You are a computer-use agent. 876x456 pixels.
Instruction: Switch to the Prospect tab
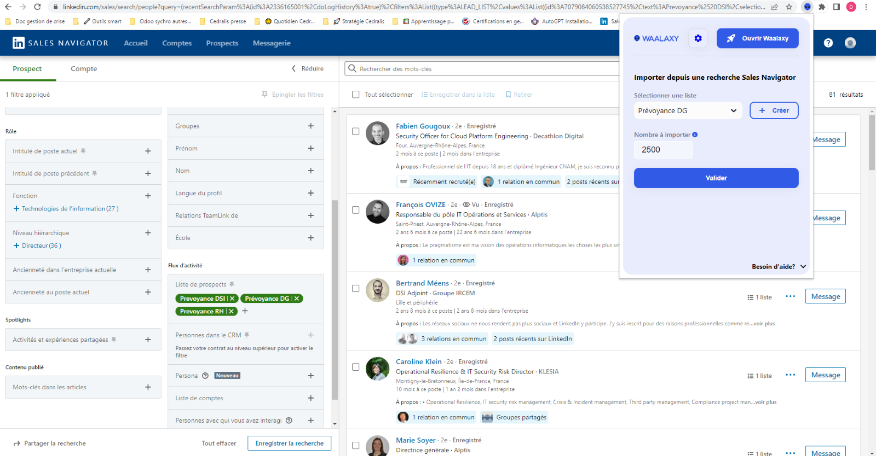point(27,68)
